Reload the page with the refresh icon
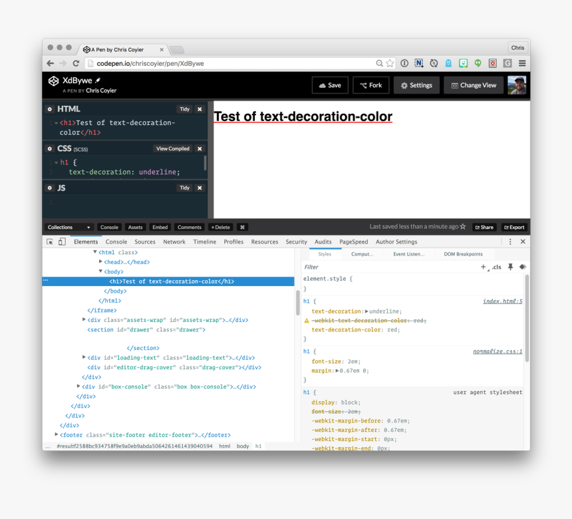The width and height of the screenshot is (572, 519). 76,63
